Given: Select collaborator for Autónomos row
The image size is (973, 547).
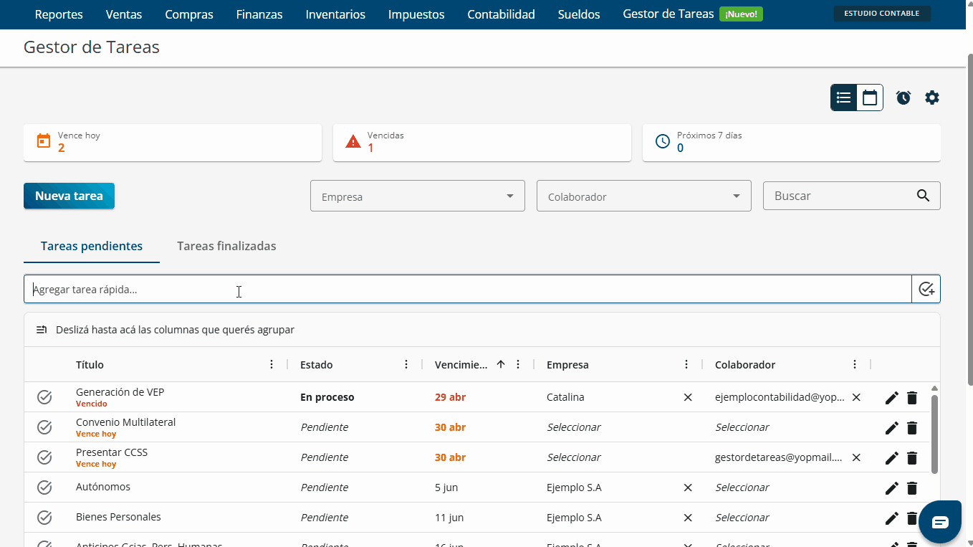Looking at the screenshot, I should pos(742,487).
